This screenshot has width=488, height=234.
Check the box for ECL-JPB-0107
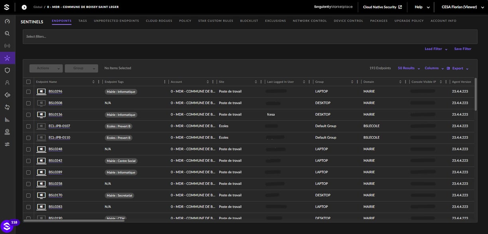tap(28, 126)
